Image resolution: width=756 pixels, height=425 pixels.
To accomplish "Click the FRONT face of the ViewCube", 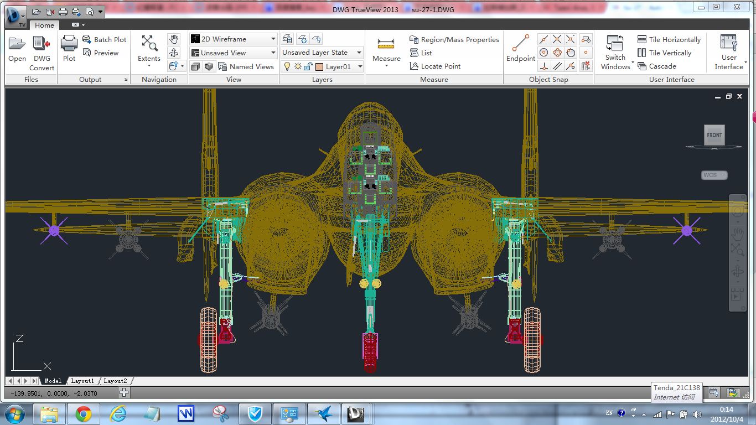I will (714, 135).
